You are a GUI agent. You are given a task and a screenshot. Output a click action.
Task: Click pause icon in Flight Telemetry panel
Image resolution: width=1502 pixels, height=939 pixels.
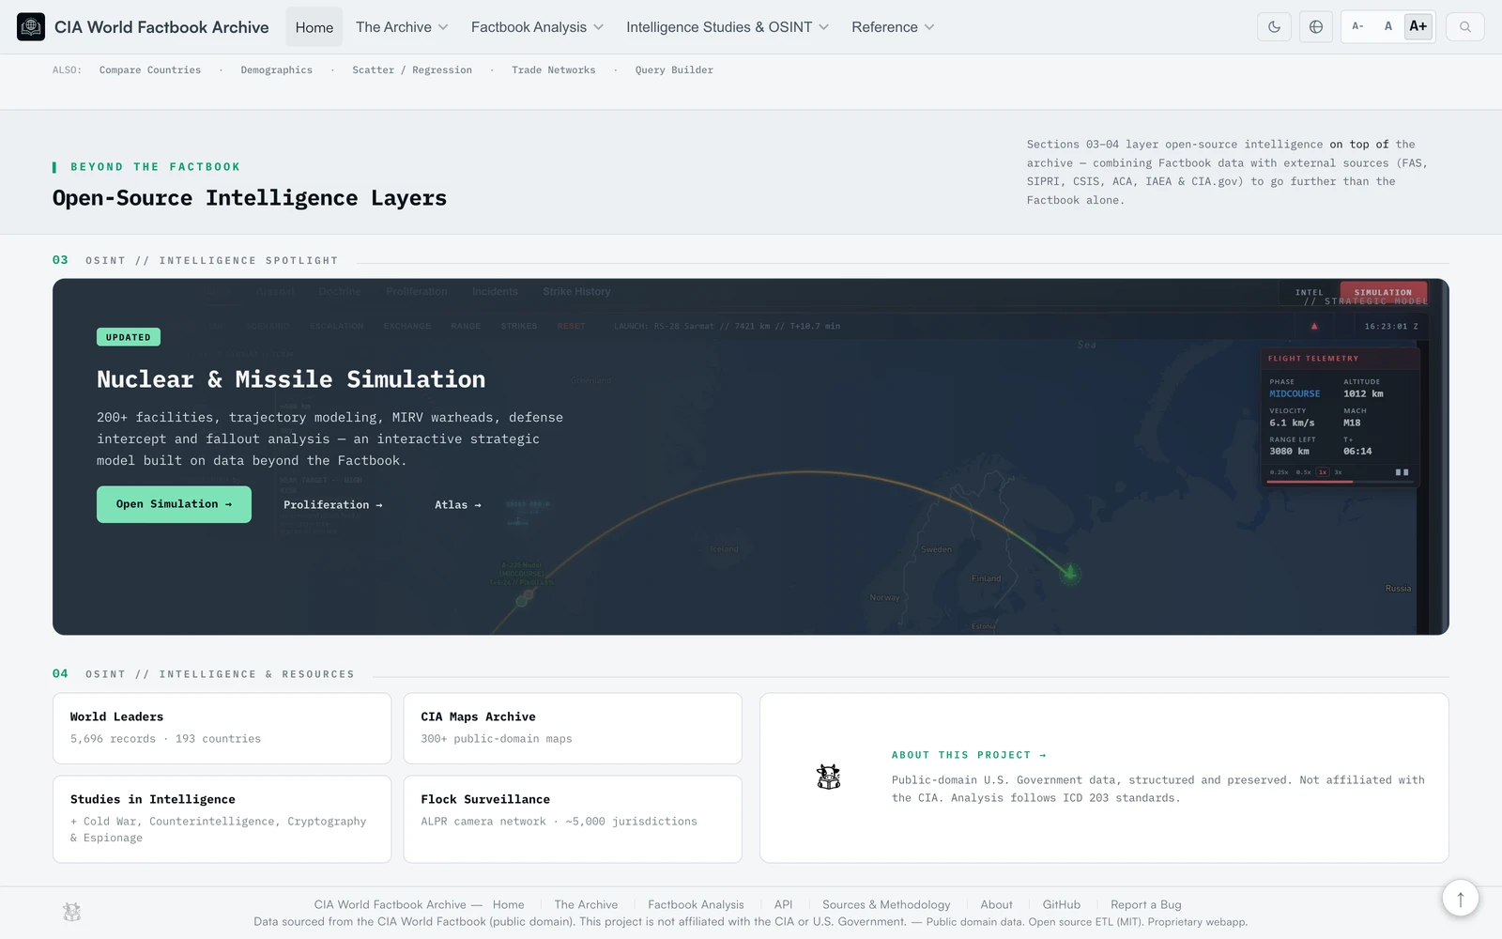(1402, 472)
